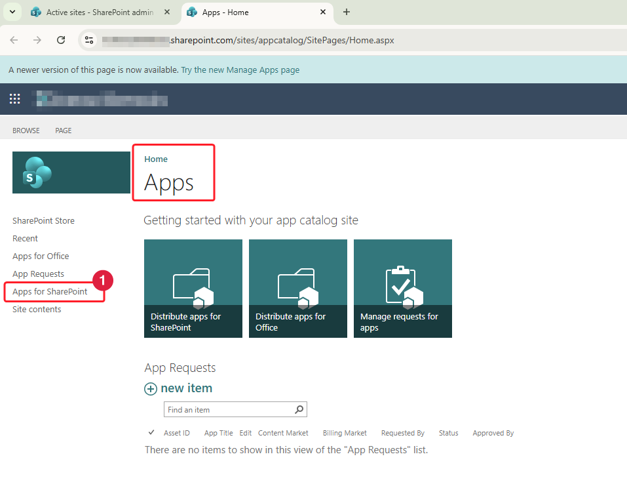Open the Status column header menu
This screenshot has height=488, width=627.
click(x=448, y=433)
